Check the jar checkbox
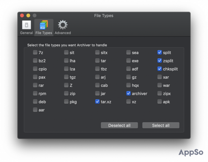The height and width of the screenshot is (162, 208). click(x=97, y=93)
